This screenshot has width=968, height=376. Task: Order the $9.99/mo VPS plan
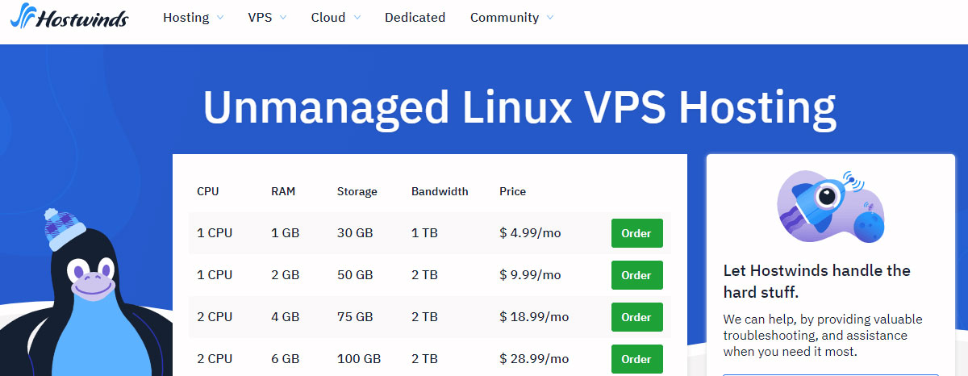(x=636, y=275)
